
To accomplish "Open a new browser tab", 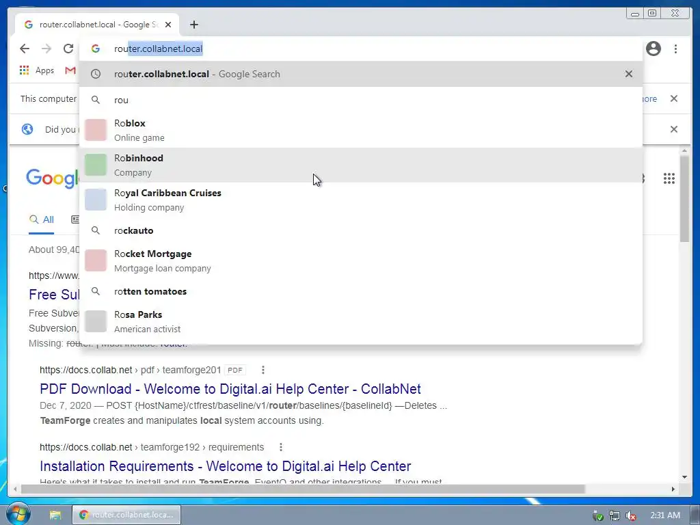I will click(x=193, y=25).
